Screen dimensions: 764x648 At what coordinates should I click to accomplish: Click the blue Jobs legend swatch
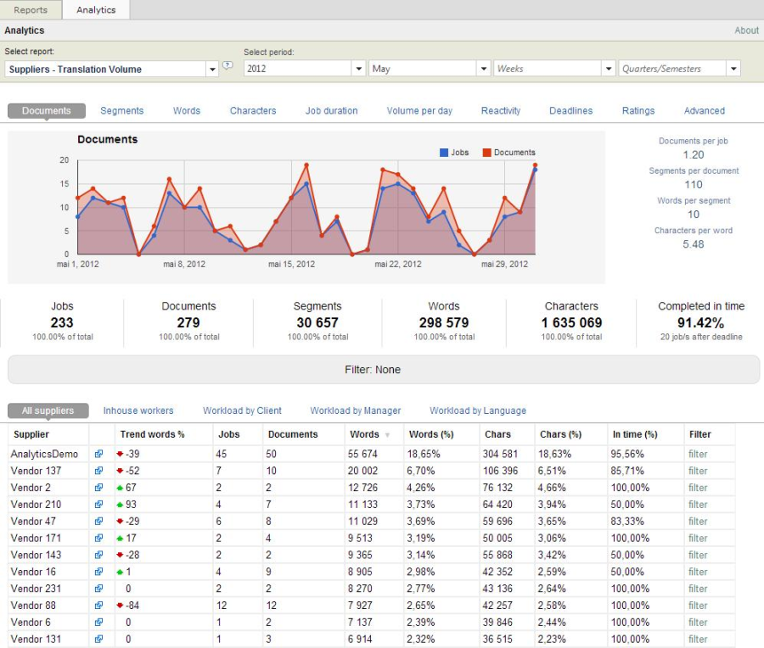(444, 153)
